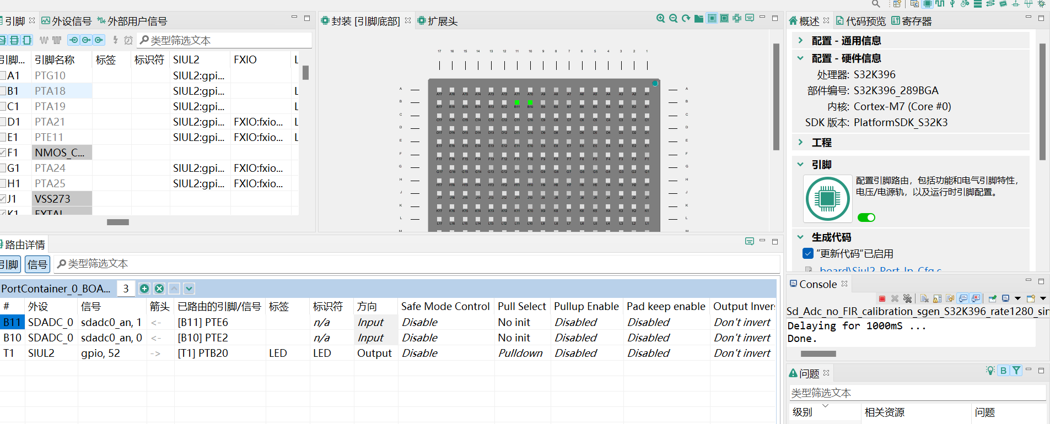Switch to the 寄存器 tab

912,21
